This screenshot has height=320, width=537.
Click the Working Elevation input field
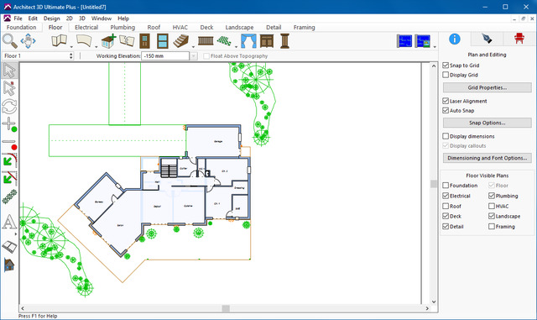tap(165, 56)
